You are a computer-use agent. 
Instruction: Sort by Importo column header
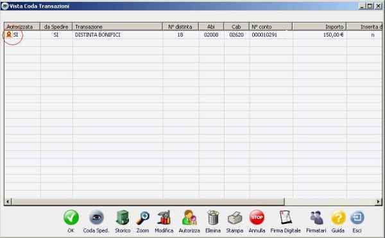(319, 26)
